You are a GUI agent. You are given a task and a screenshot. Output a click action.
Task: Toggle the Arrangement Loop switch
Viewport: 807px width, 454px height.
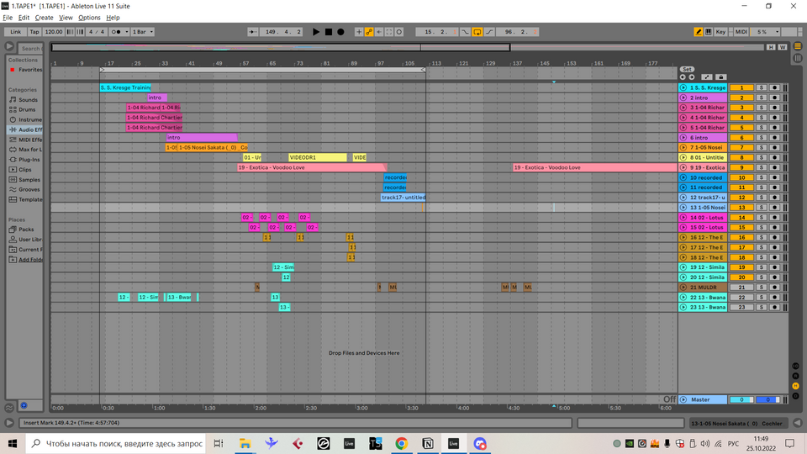coord(477,32)
